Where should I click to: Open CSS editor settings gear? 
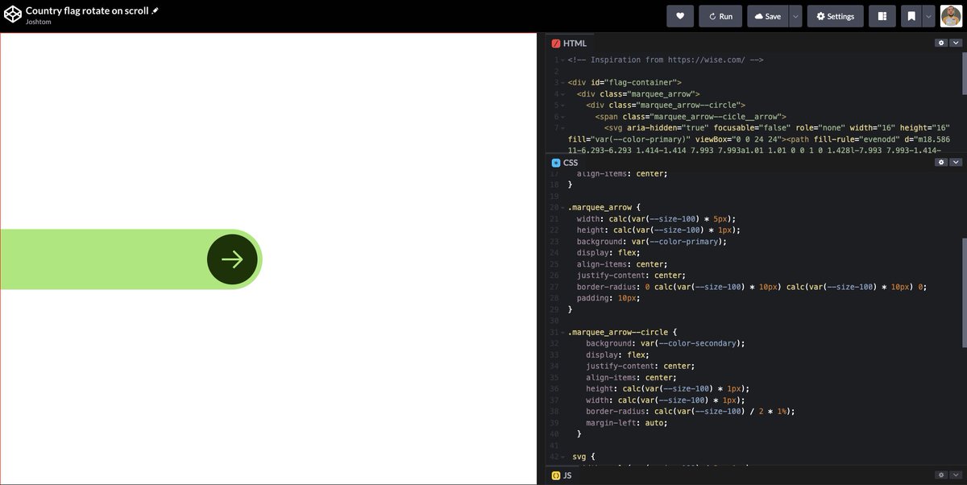[x=940, y=162]
